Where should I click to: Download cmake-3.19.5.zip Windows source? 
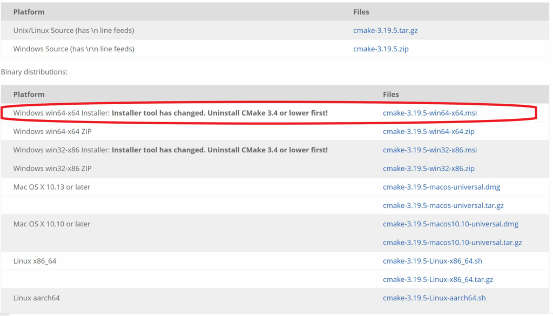[x=381, y=49]
